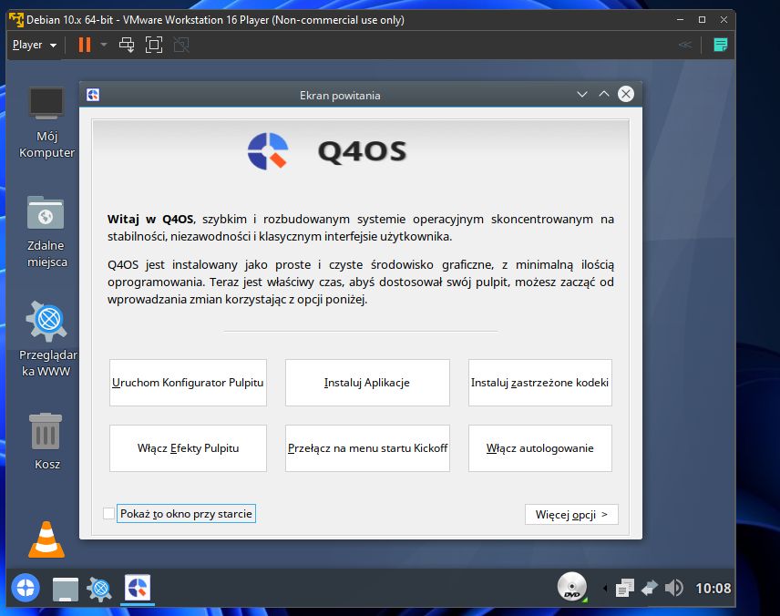Click Instaluj zastrzeżone kodeki
Viewport: 780px width, 616px height.
[539, 383]
